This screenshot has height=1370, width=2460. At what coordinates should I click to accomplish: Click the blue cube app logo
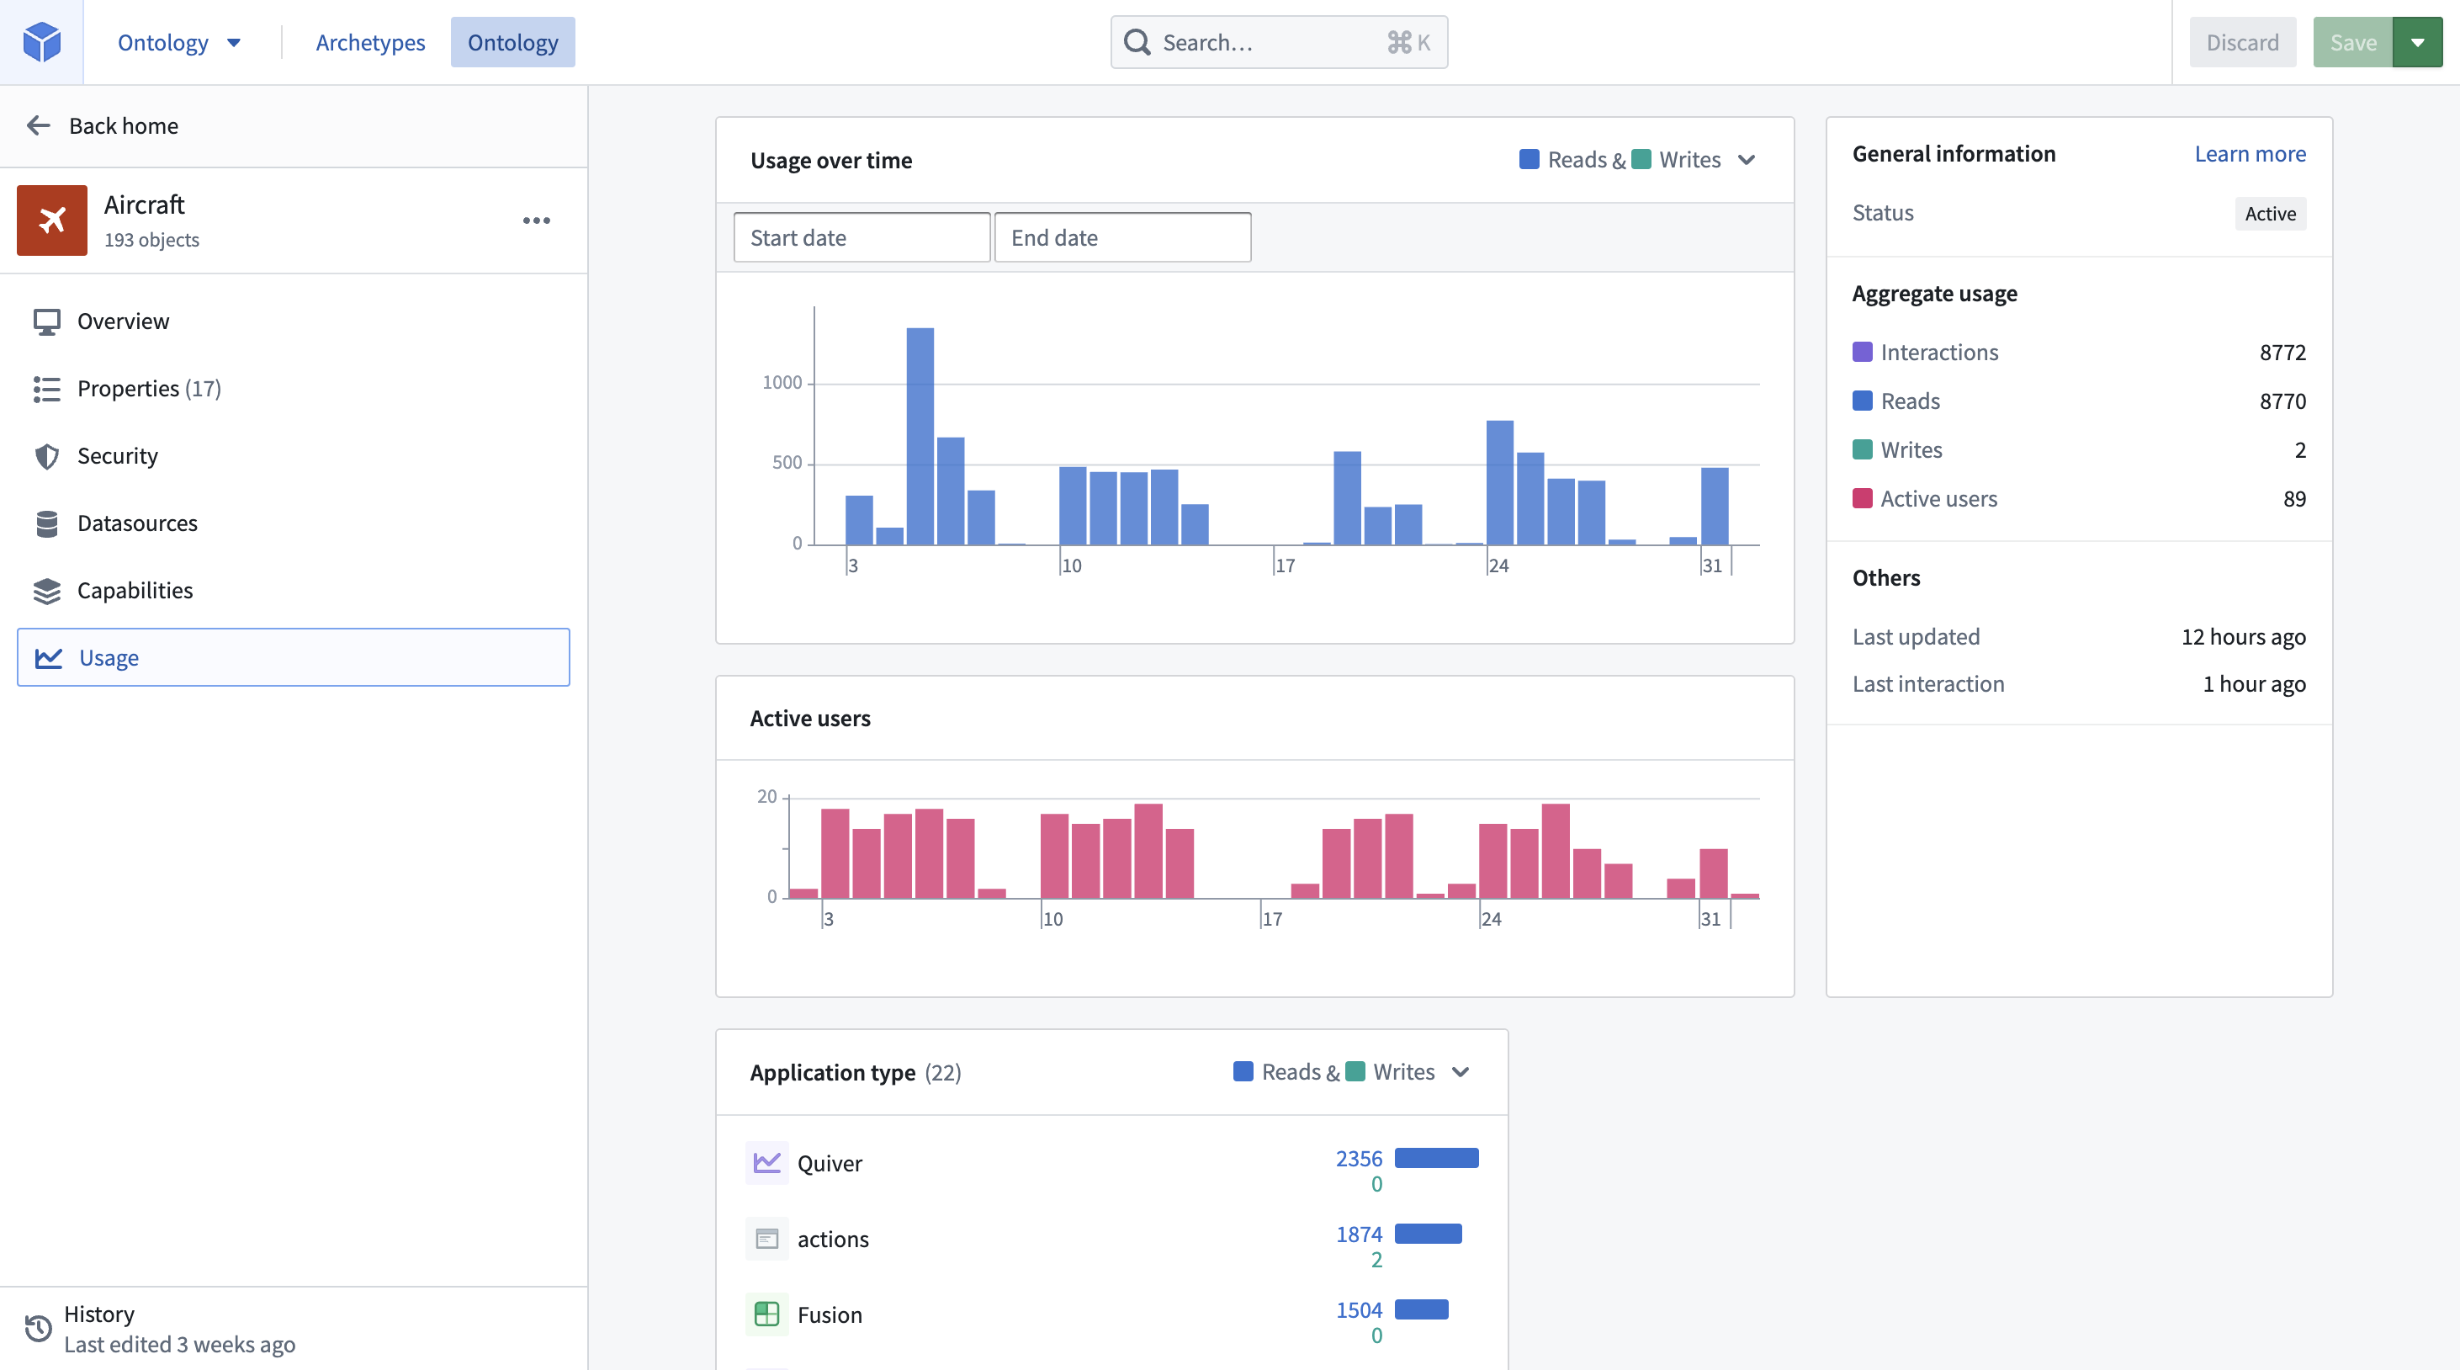click(41, 42)
